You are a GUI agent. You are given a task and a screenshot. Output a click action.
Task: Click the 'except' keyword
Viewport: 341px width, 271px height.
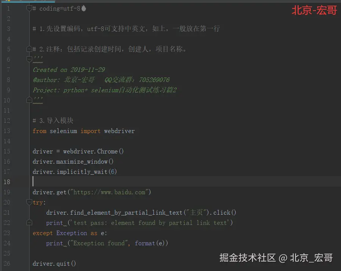click(x=42, y=233)
